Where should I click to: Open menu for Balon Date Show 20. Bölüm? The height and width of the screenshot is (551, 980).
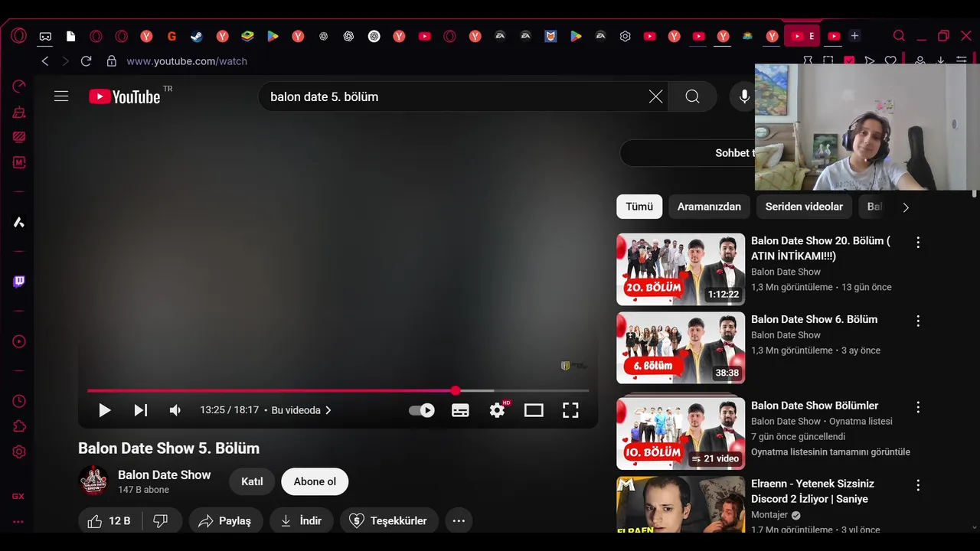918,242
